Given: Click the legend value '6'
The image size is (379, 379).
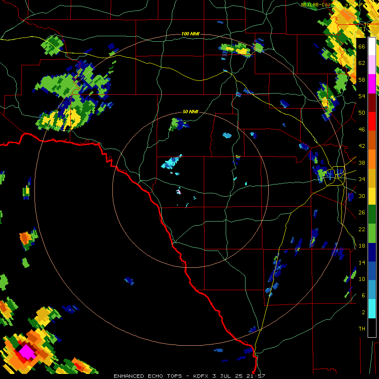Looking at the screenshot, I should pos(363,296).
